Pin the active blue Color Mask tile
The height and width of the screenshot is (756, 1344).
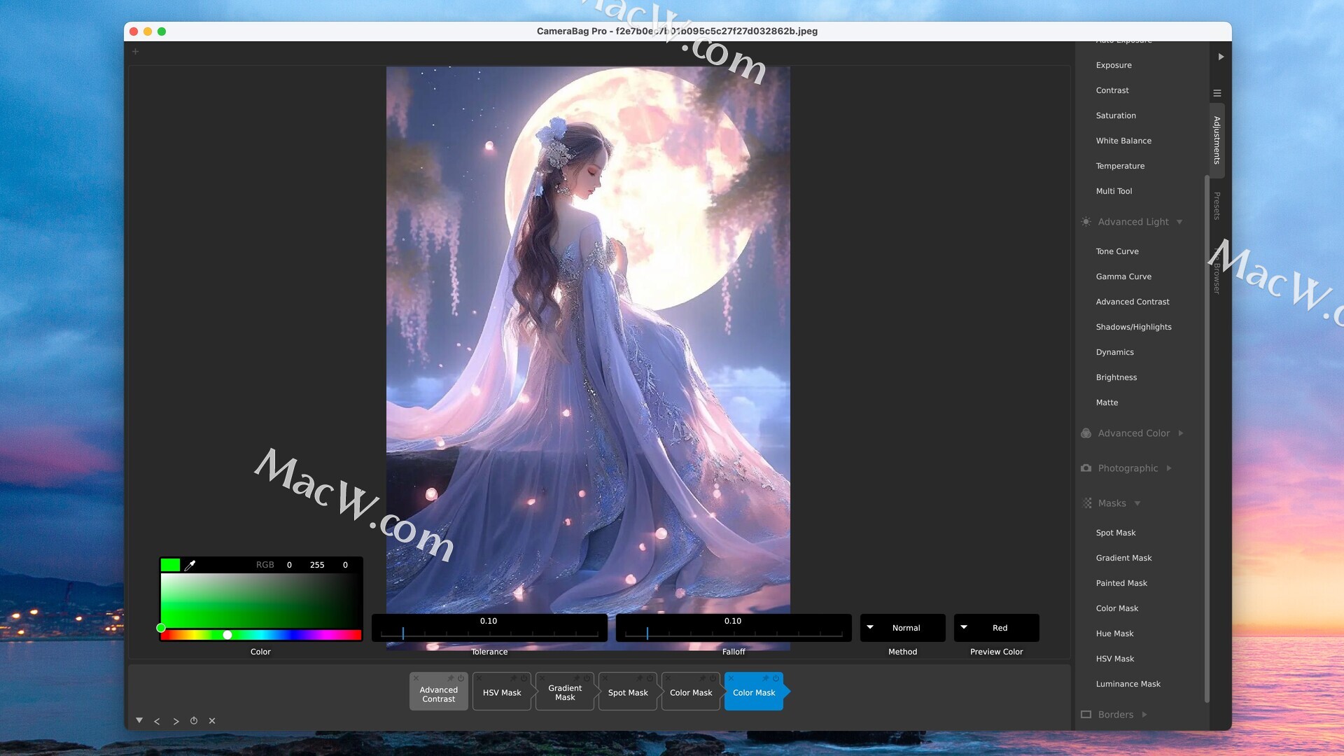(x=765, y=678)
